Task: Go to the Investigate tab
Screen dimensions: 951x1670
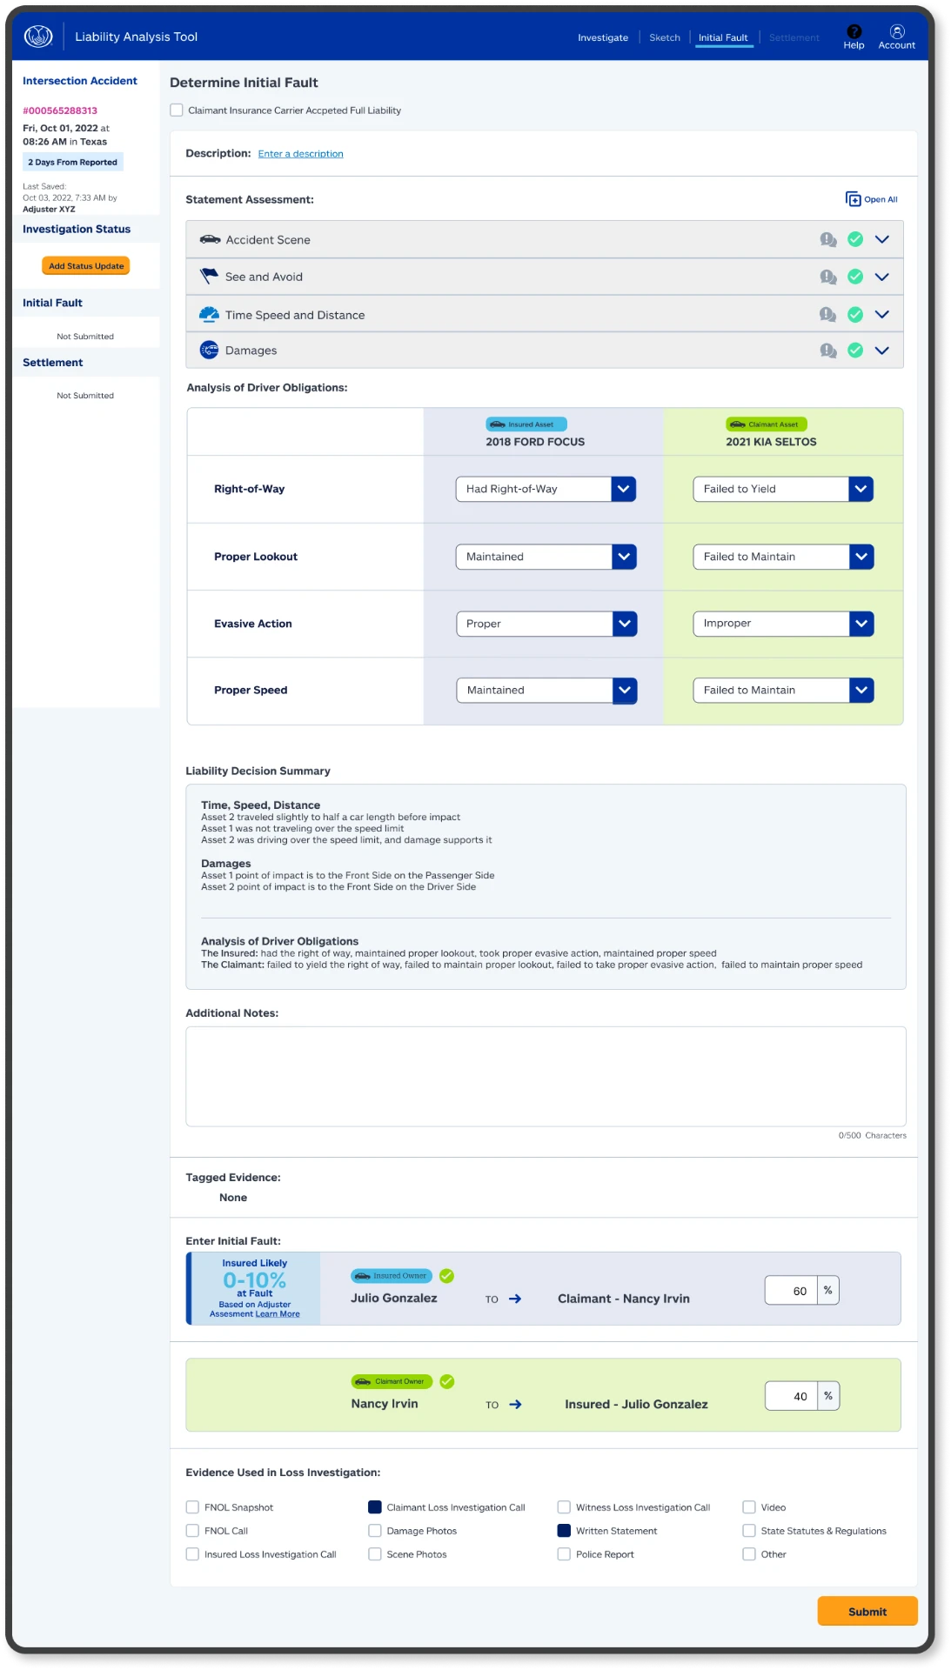Action: click(x=603, y=37)
